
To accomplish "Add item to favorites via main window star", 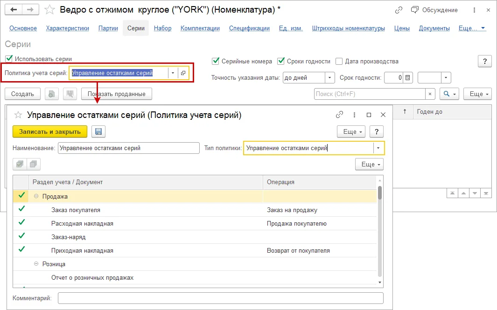I will (x=49, y=10).
